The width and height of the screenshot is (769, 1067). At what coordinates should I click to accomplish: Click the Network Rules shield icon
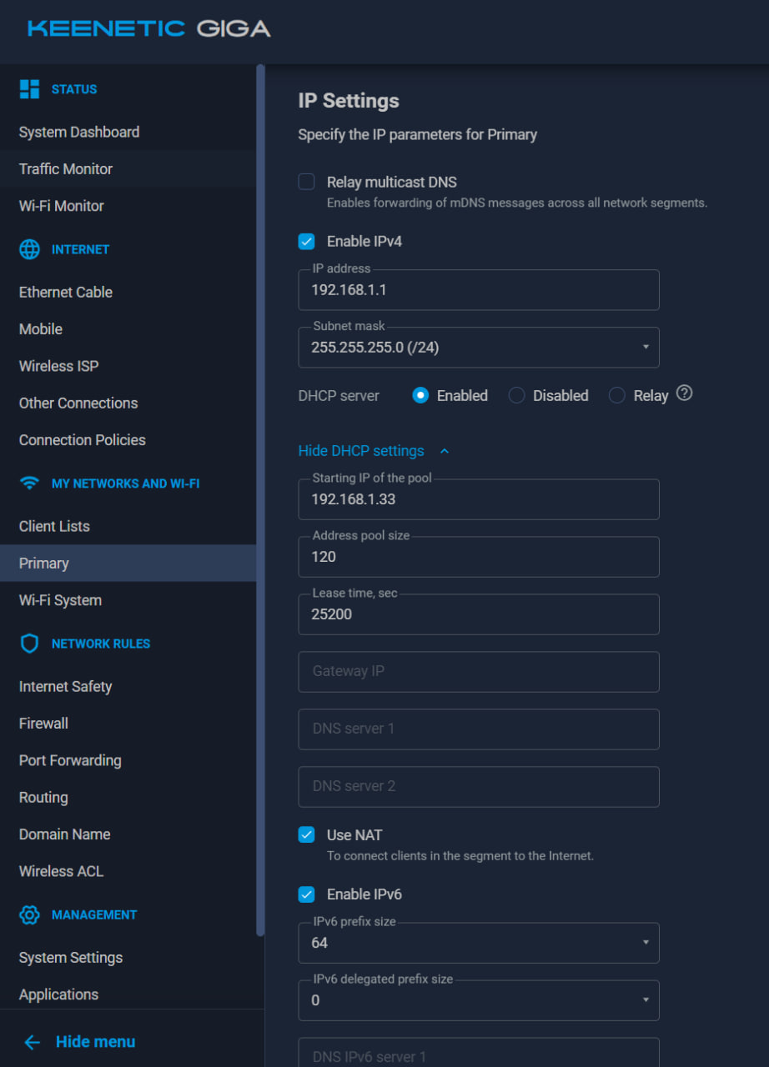[29, 644]
